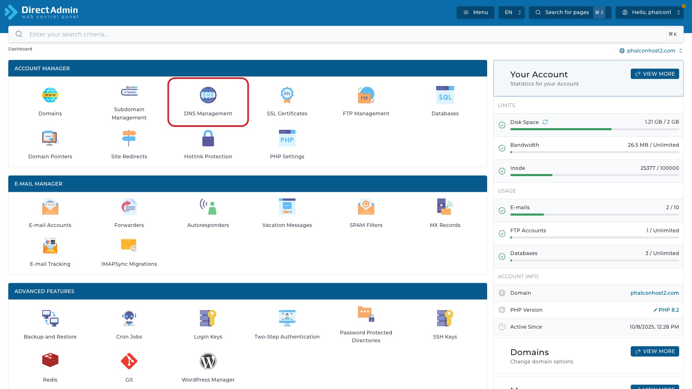Open Site Redirects
The height and width of the screenshot is (389, 692).
point(129,144)
